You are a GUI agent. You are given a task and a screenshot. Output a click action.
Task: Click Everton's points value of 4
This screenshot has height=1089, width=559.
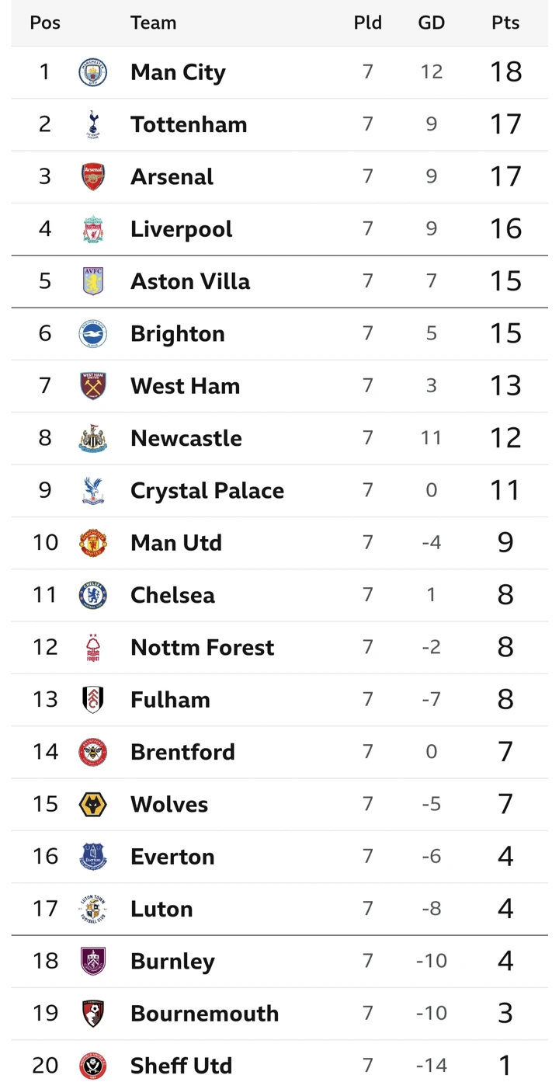coord(505,856)
